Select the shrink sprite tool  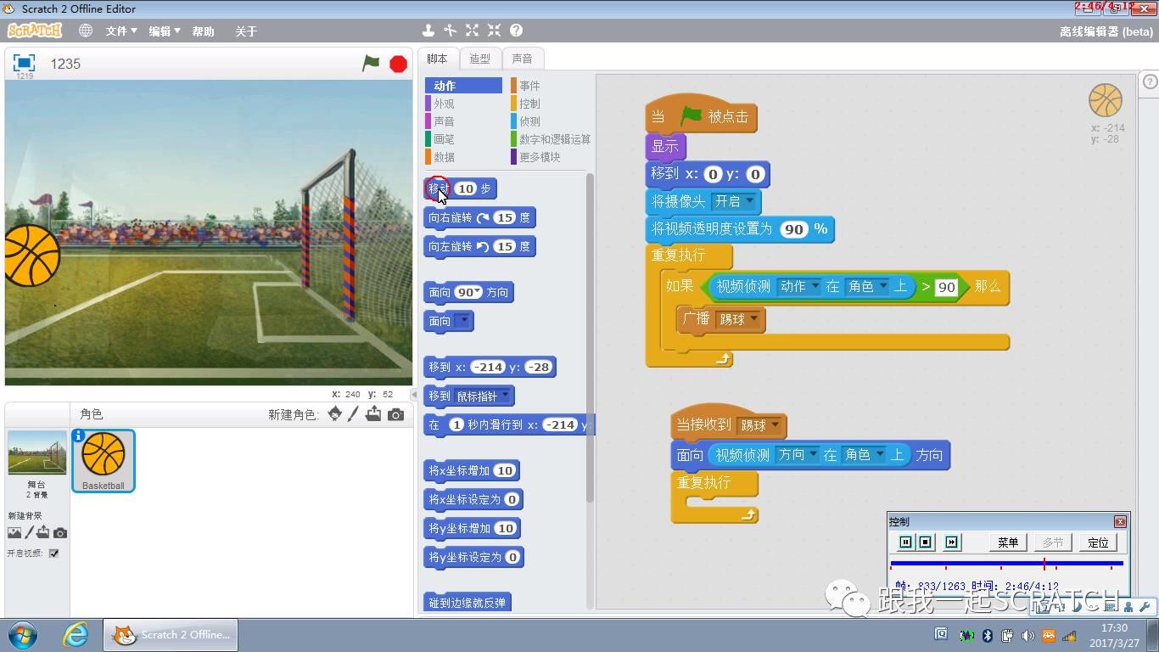[495, 31]
